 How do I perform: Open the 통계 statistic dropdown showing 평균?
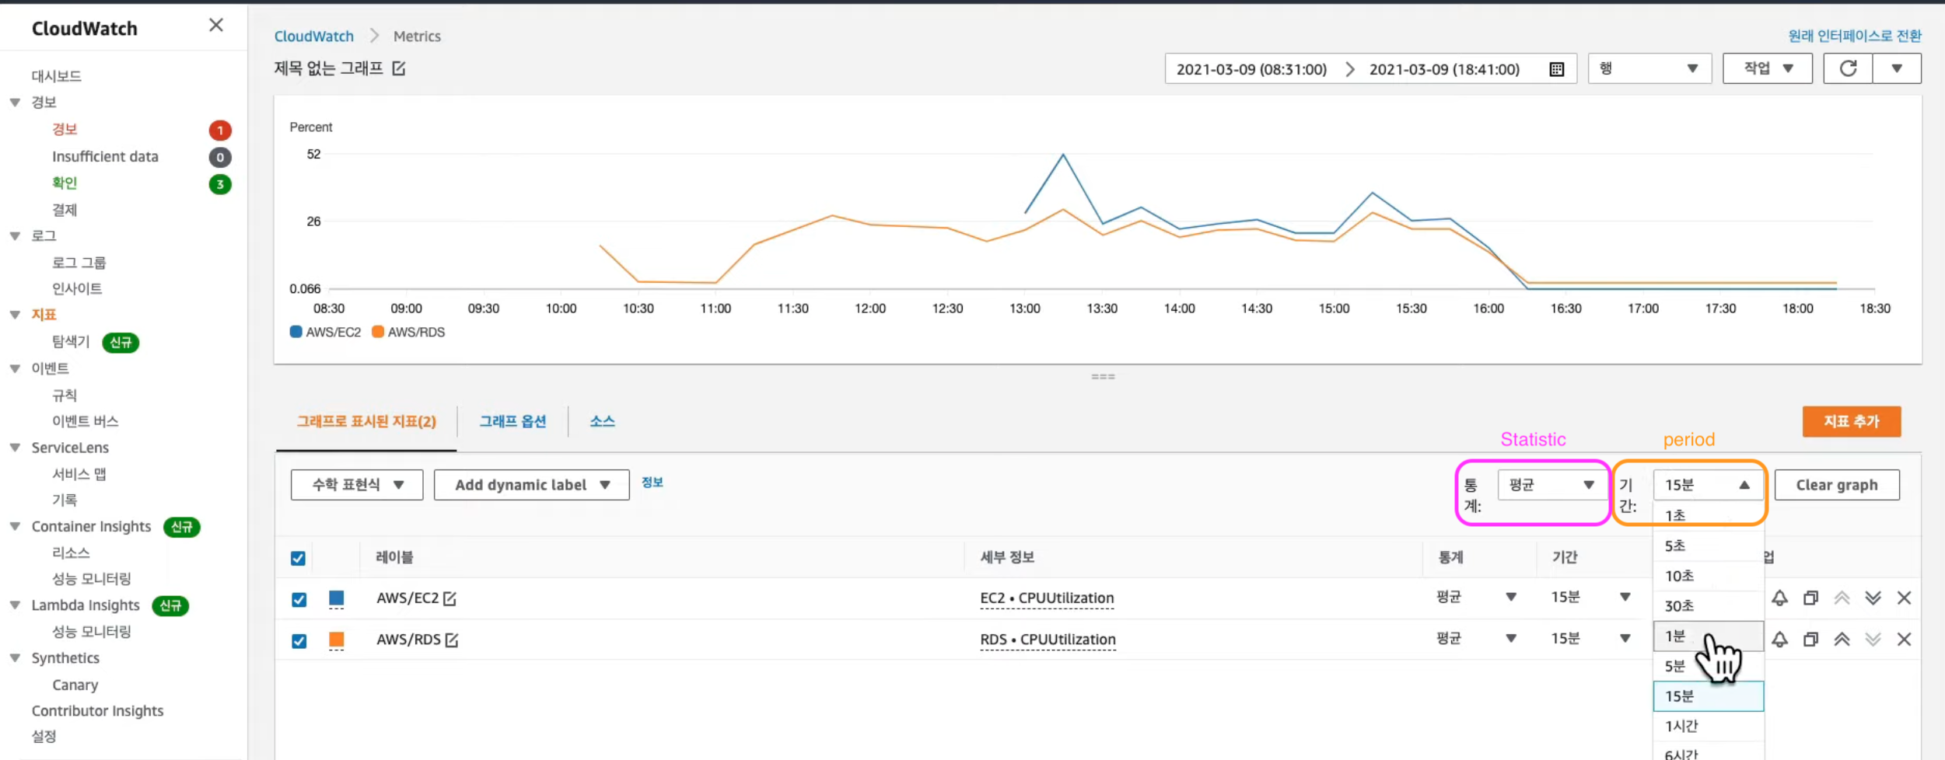(1551, 485)
